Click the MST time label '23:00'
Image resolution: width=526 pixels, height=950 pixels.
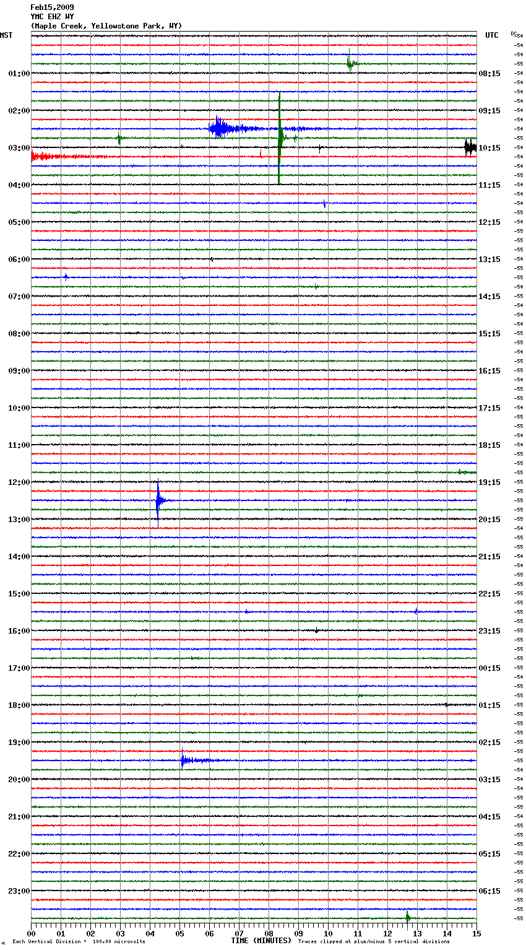point(19,891)
